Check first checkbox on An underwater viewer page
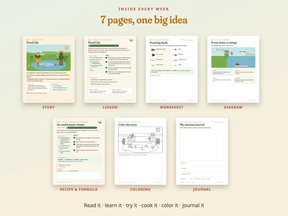 [59, 138]
